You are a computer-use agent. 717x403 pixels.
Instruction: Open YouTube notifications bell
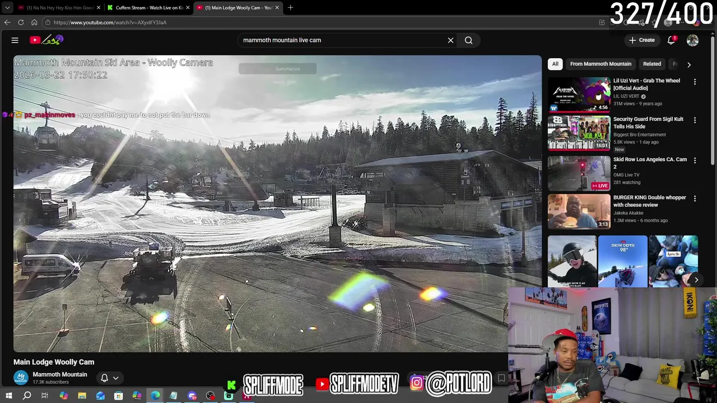coord(671,40)
